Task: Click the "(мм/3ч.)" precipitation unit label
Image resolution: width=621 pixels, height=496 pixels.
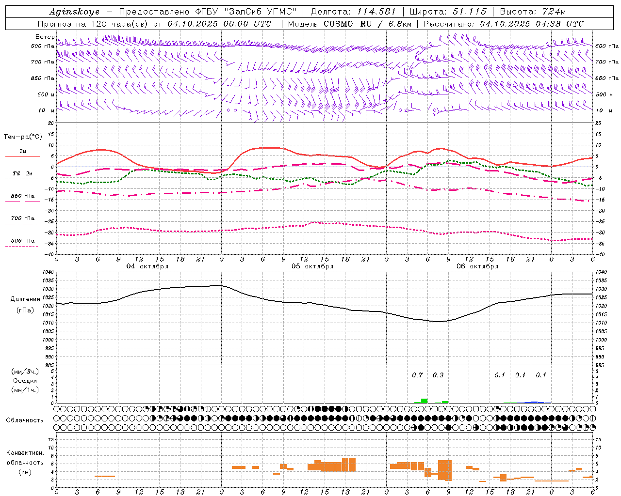Action: [x=25, y=372]
